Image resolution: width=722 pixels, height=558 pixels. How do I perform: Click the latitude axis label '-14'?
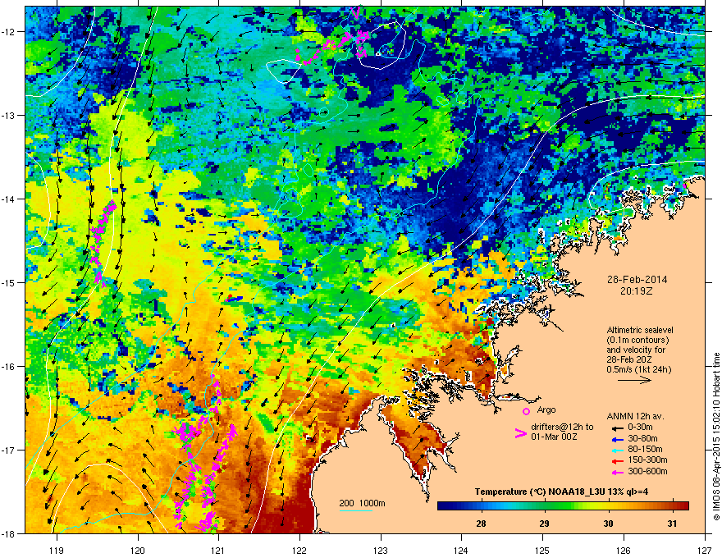[9, 199]
